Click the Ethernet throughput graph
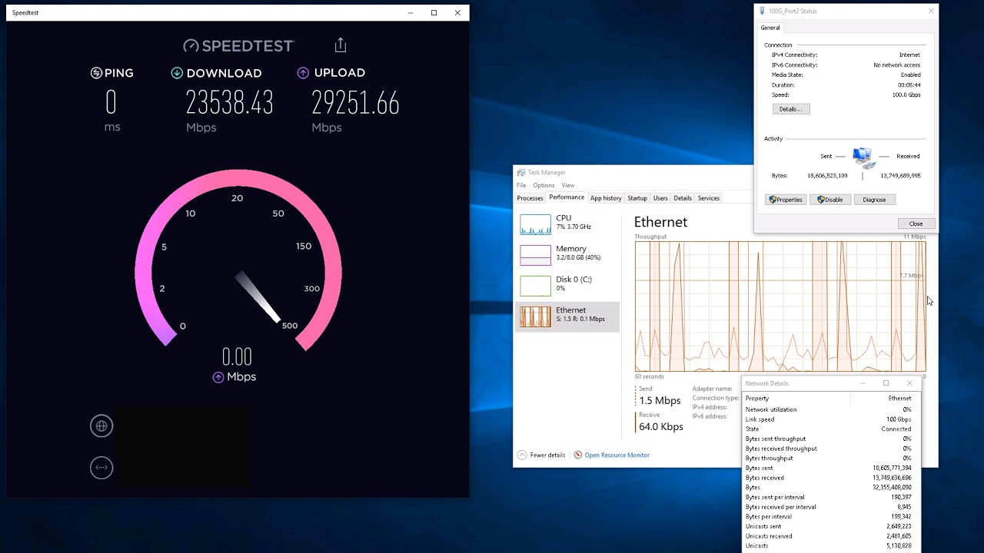This screenshot has height=553, width=984. [x=780, y=306]
